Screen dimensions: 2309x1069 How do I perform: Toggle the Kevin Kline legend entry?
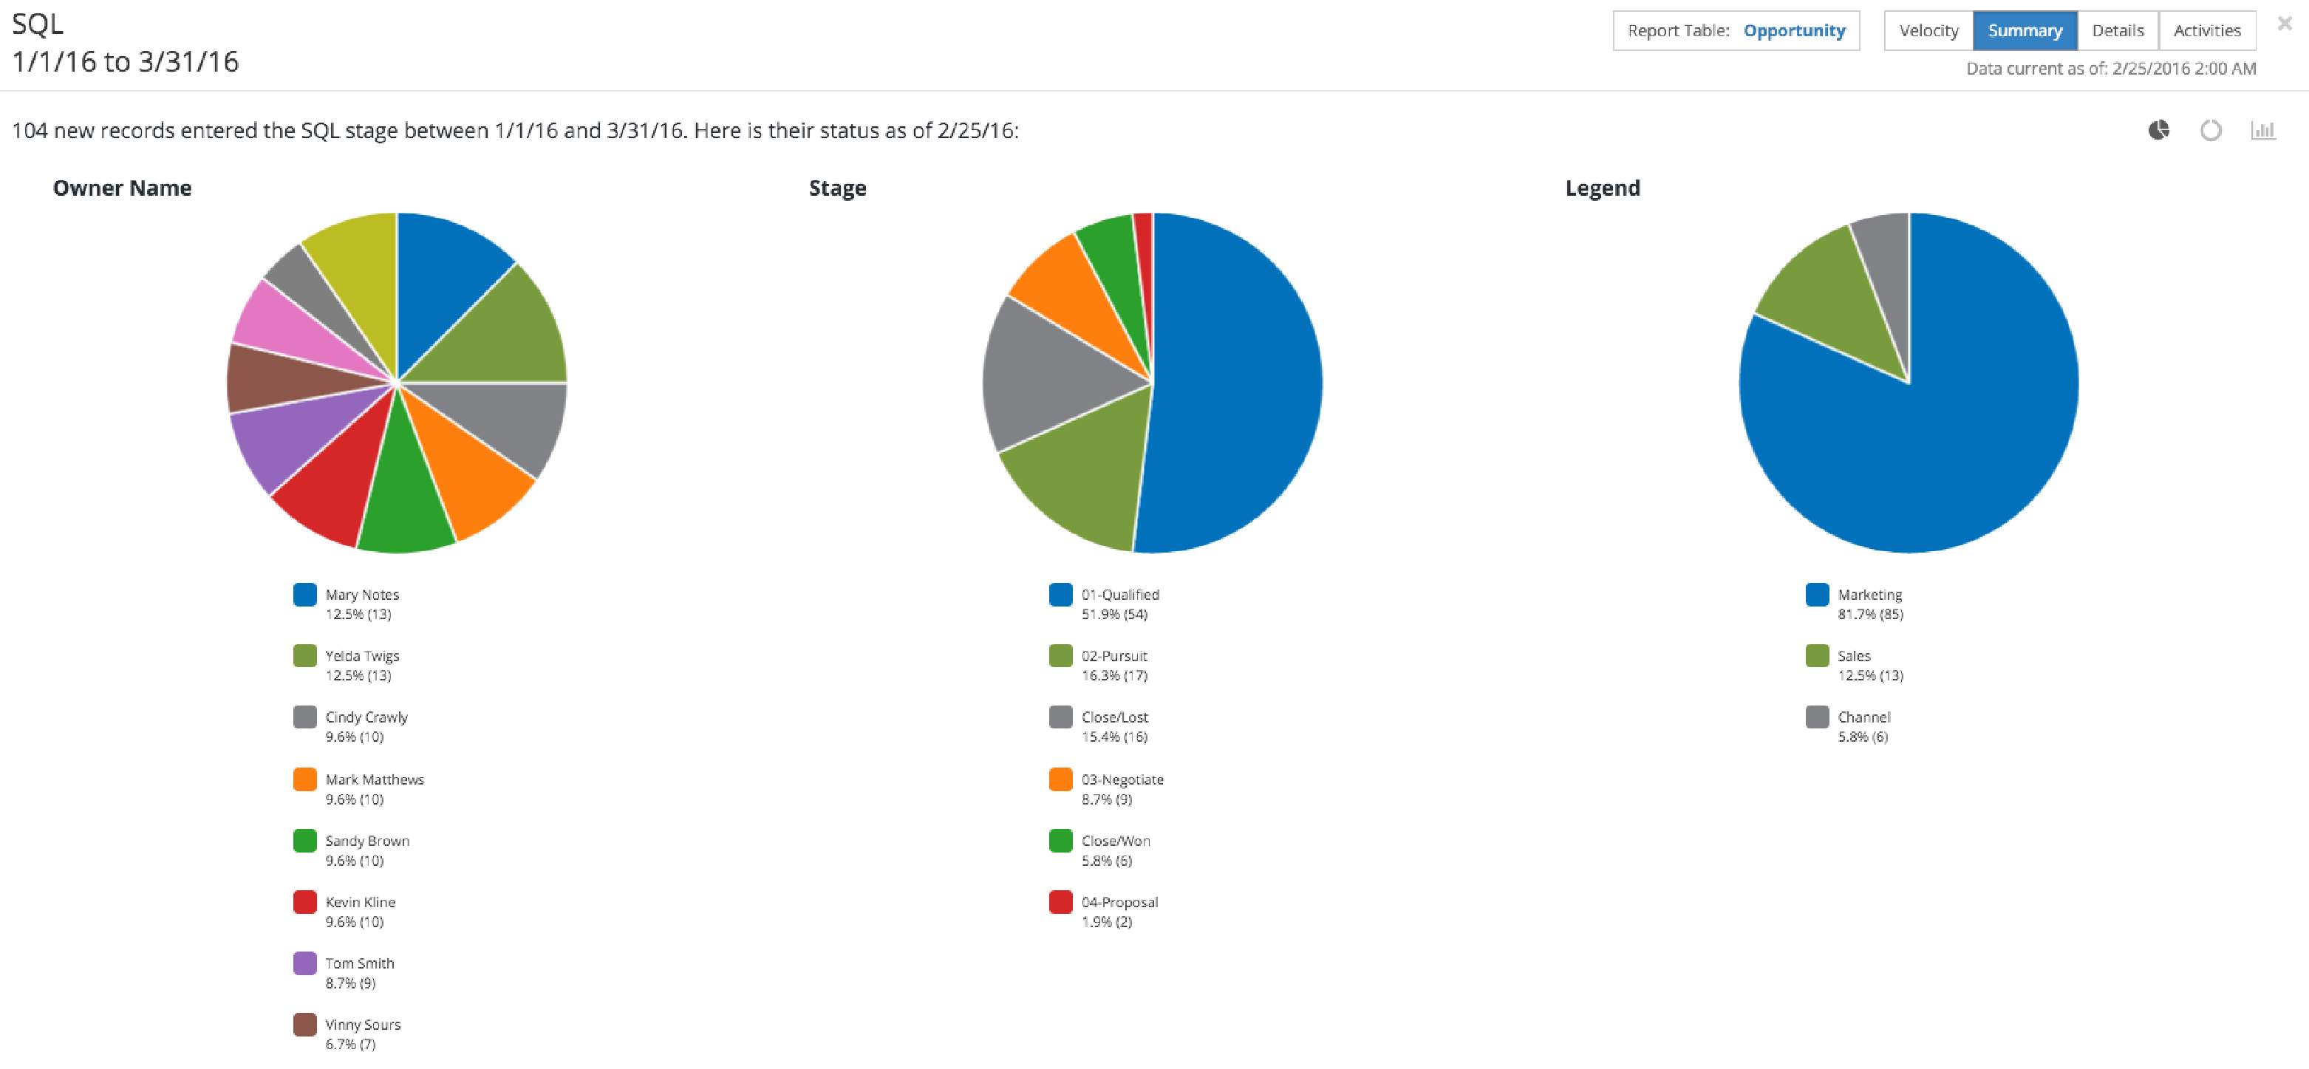pyautogui.click(x=359, y=902)
